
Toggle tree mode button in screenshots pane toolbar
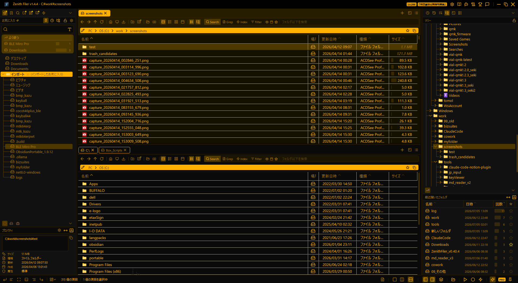[198, 22]
